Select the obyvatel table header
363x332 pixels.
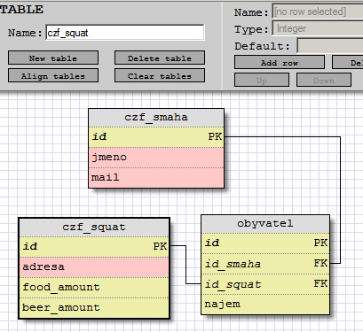click(265, 224)
